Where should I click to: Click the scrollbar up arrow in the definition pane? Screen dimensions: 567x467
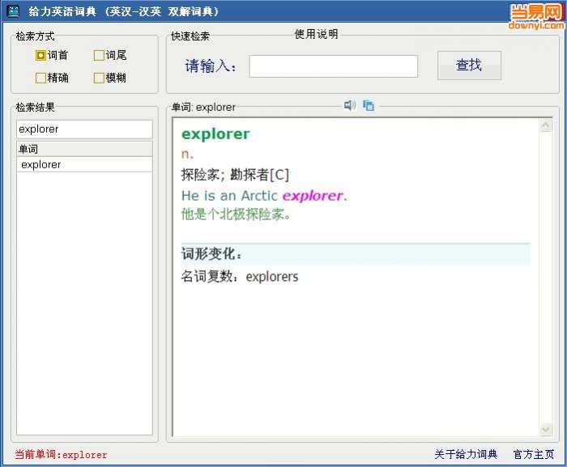click(545, 125)
